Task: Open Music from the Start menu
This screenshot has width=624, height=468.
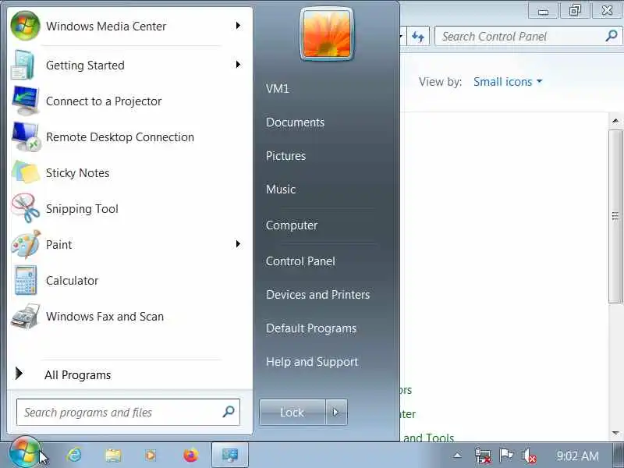Action: coord(281,189)
